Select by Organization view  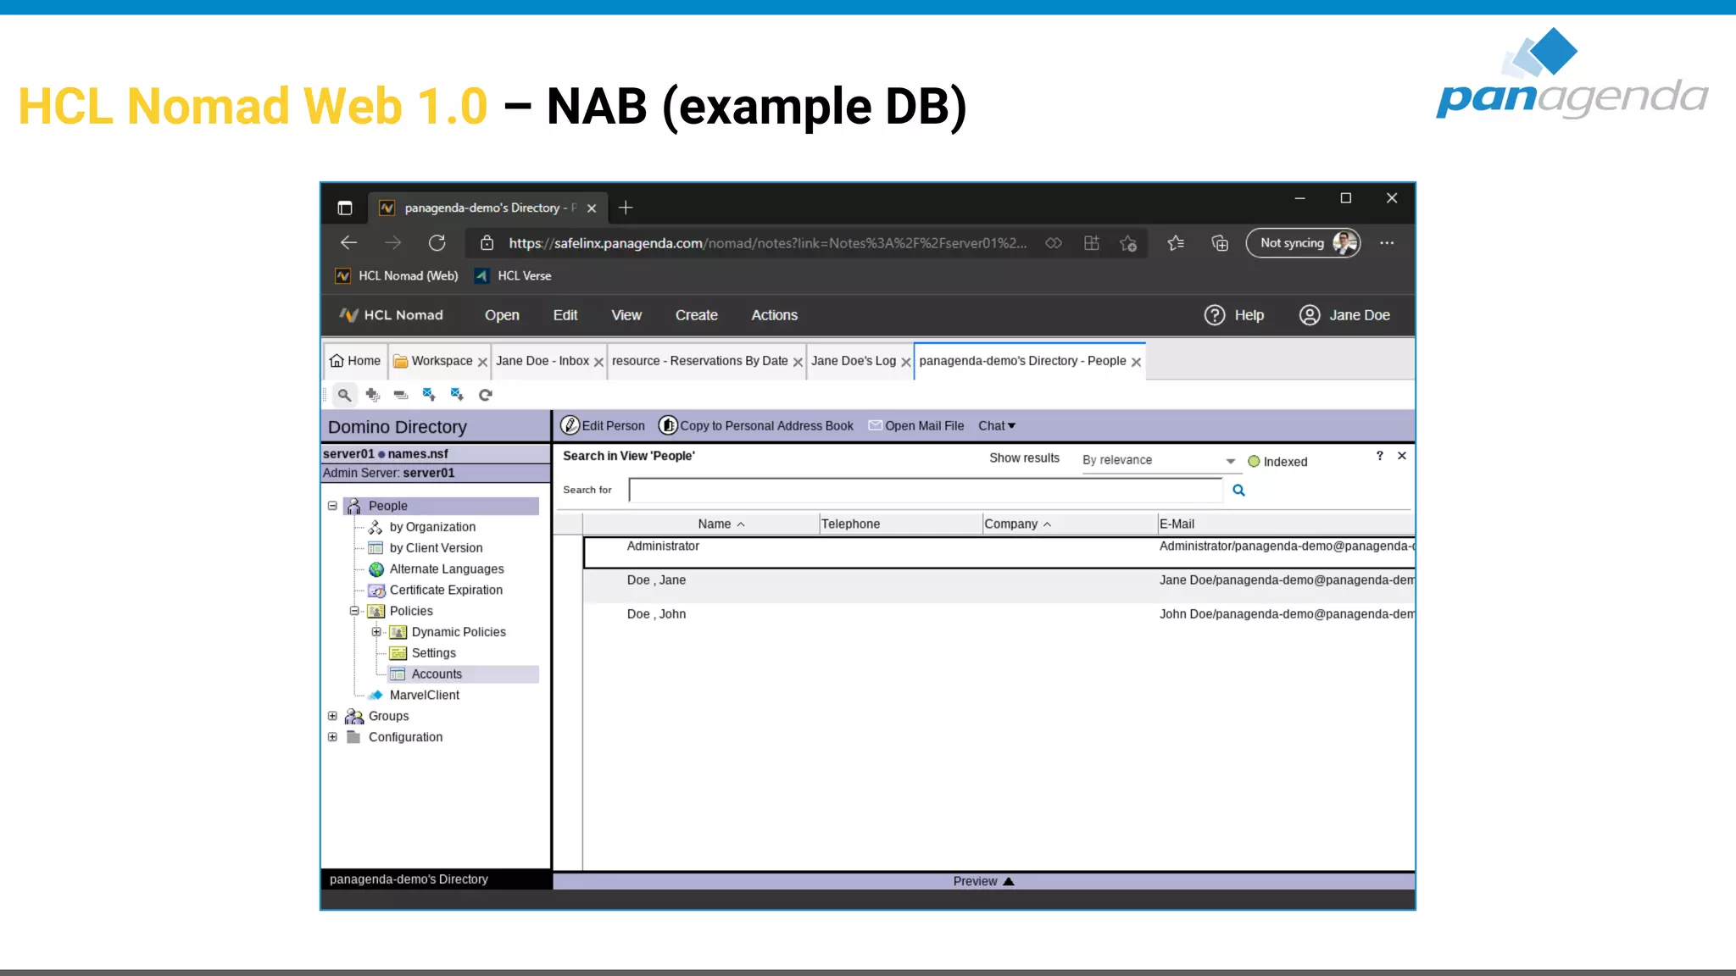click(x=432, y=527)
